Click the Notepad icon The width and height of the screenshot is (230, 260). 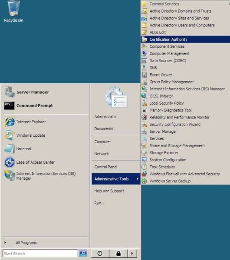(10, 149)
